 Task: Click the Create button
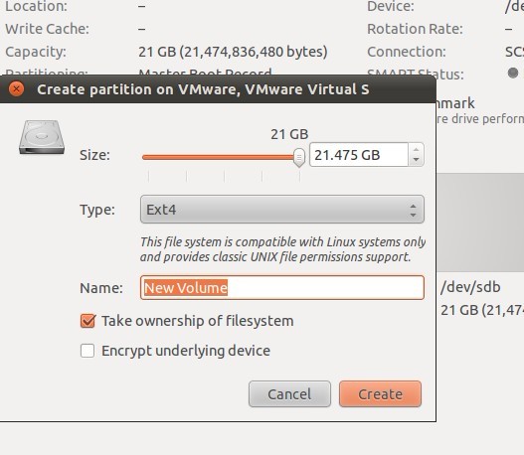click(380, 394)
